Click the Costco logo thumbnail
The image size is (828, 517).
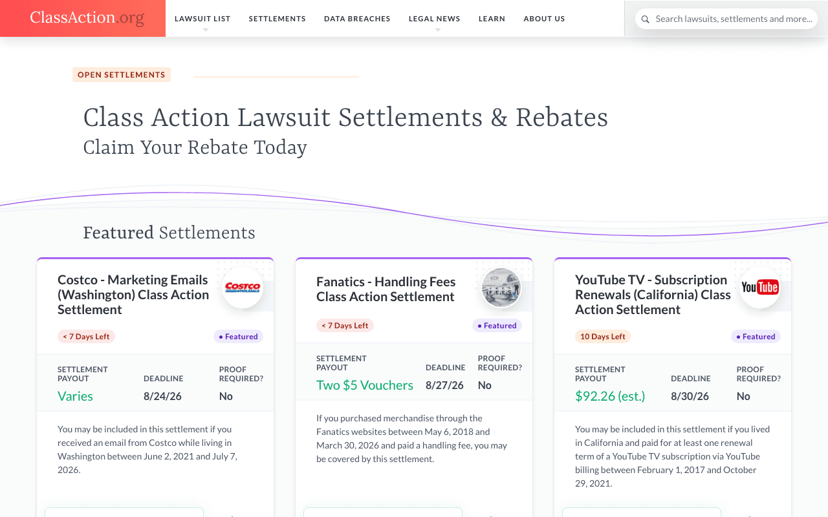pyautogui.click(x=243, y=288)
